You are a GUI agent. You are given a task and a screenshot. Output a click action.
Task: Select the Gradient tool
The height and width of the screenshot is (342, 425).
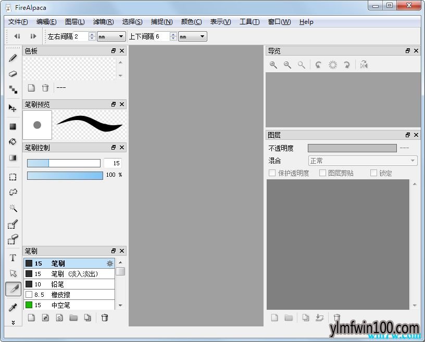tap(12, 157)
